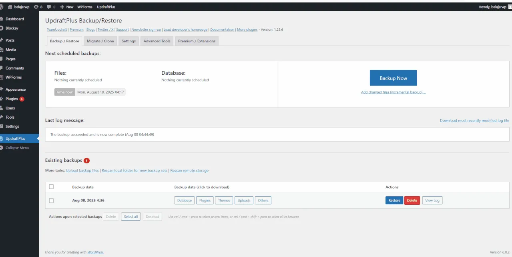This screenshot has height=257, width=512.
Task: Open the Media library sidebar item
Action: coord(11,50)
